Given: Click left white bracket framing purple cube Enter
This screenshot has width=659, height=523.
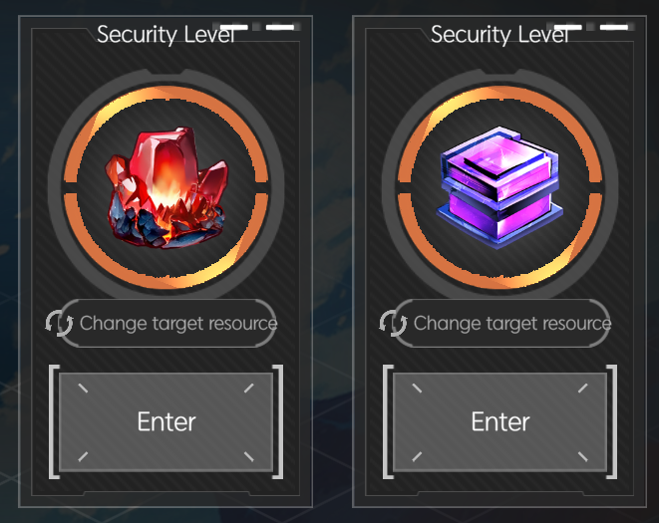Looking at the screenshot, I should click(388, 421).
